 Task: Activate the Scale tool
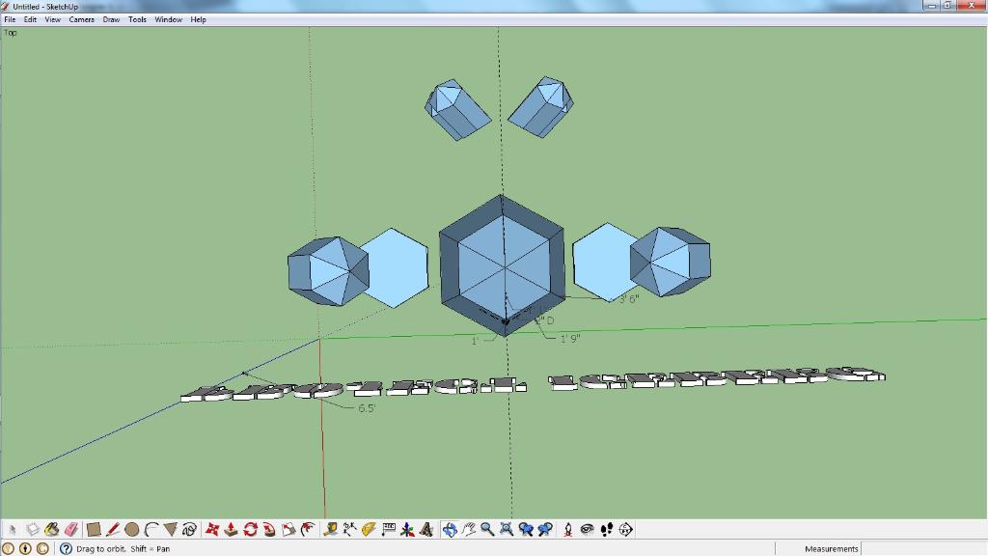[288, 530]
